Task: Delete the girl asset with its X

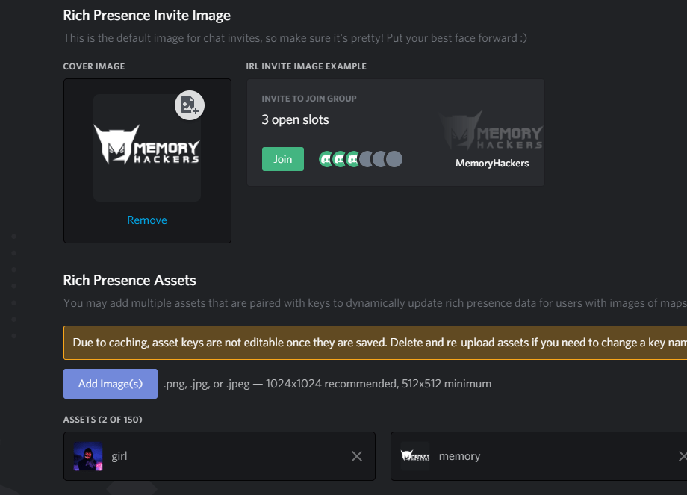Action: pyautogui.click(x=357, y=456)
